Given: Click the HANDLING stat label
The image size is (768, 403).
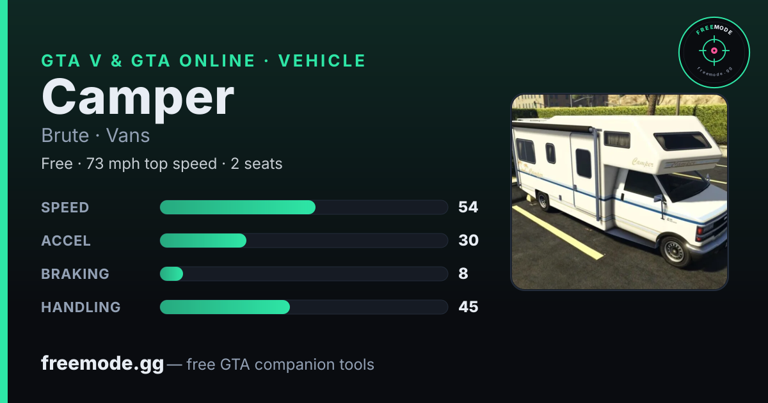Looking at the screenshot, I should click(81, 307).
